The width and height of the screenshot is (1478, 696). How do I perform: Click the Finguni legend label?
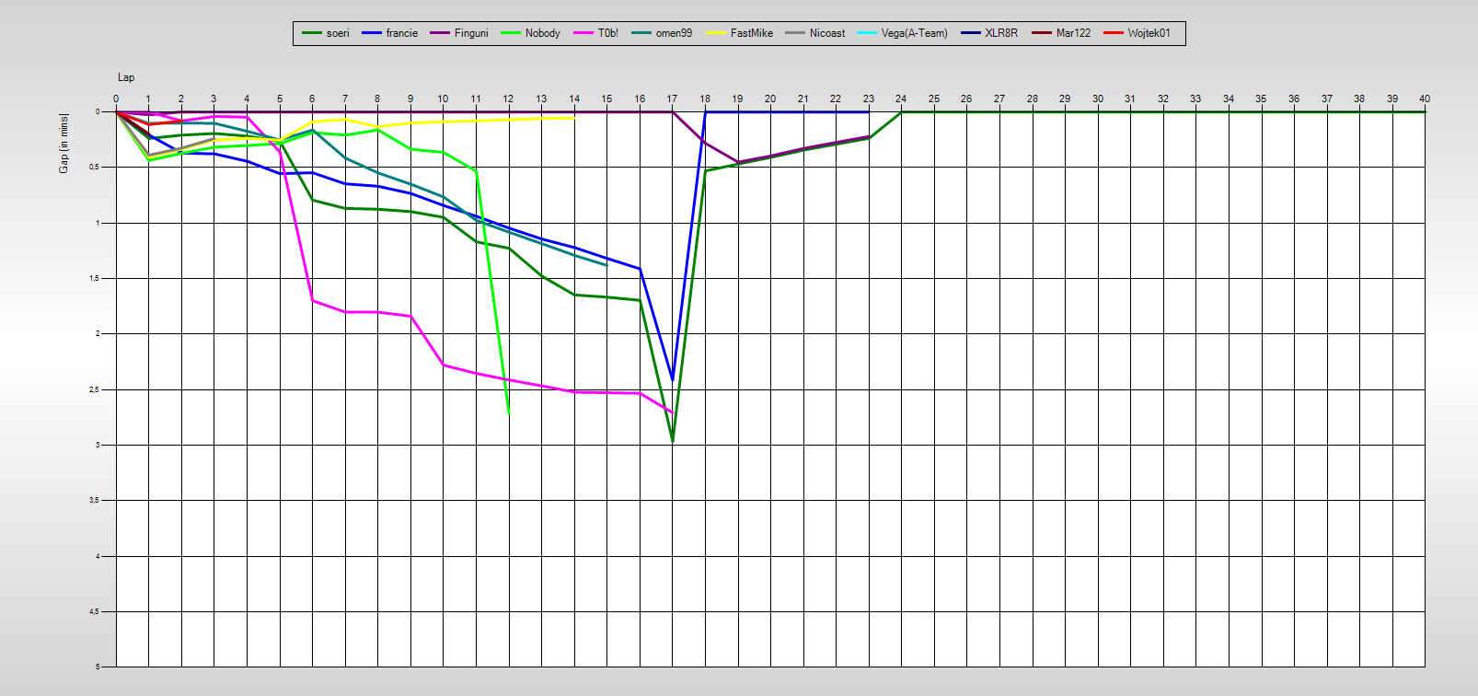click(471, 33)
